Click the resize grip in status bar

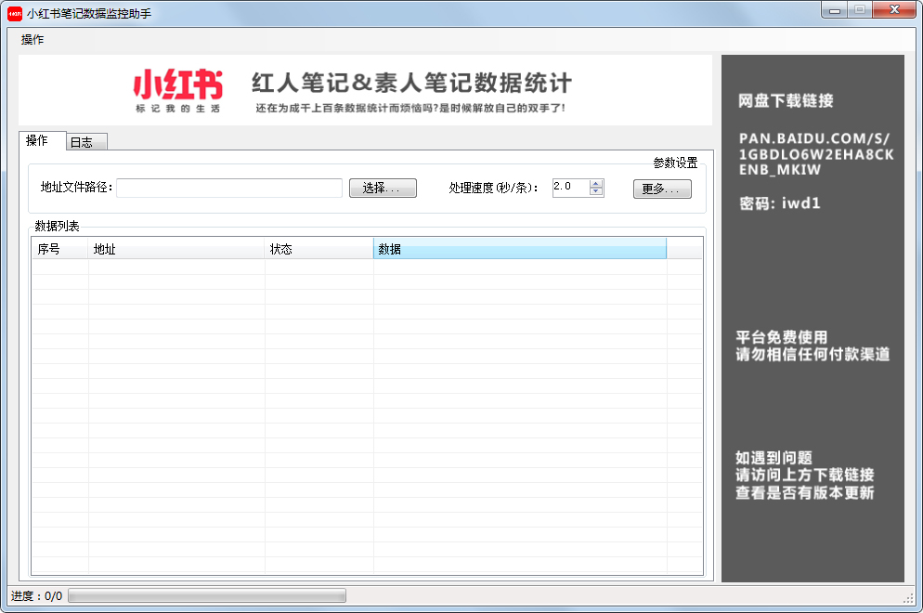pyautogui.click(x=908, y=596)
